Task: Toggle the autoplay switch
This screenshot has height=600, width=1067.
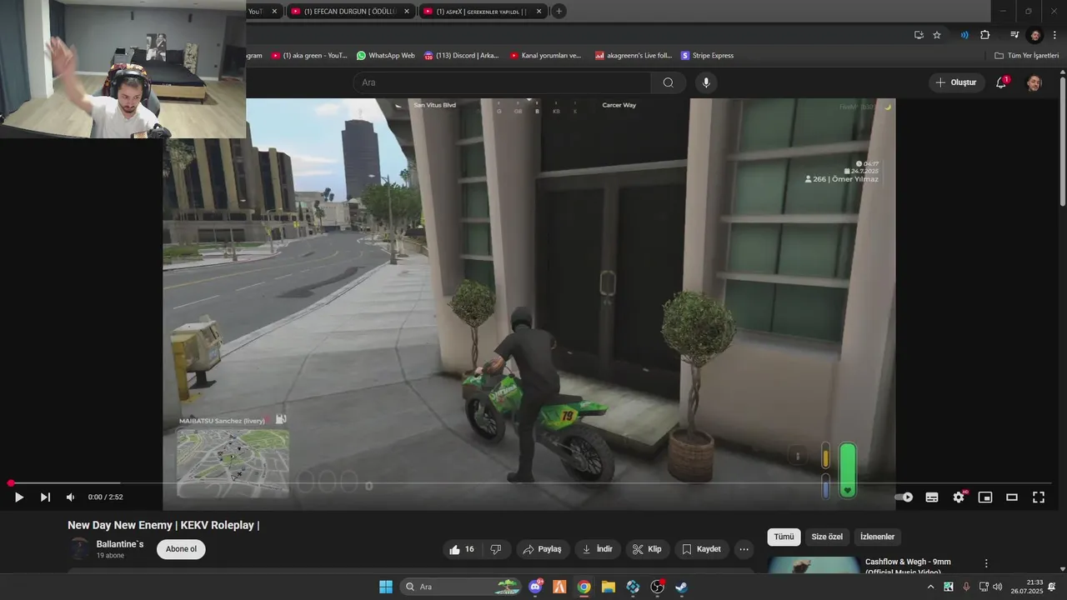Action: pos(904,497)
